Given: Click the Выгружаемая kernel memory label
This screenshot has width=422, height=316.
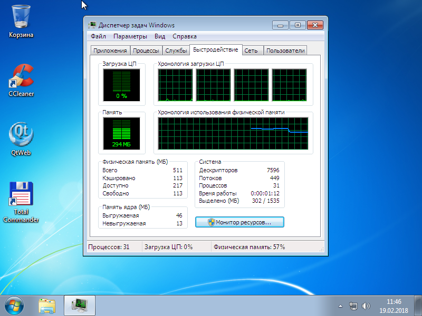Looking at the screenshot, I should [x=121, y=215].
